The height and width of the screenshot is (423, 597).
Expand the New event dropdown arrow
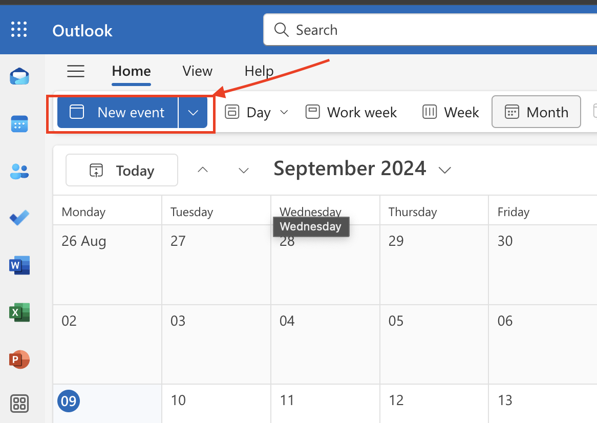point(193,112)
